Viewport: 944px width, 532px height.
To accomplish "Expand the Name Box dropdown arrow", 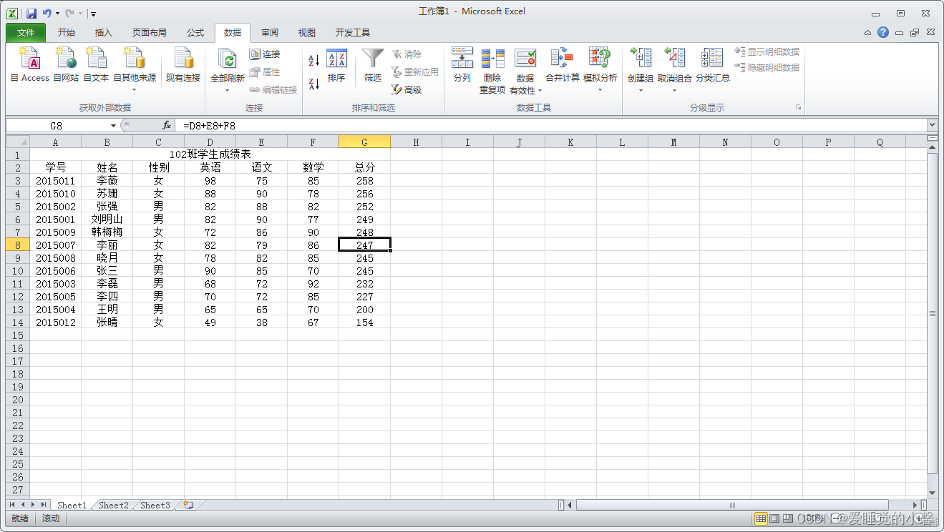I will (x=113, y=125).
